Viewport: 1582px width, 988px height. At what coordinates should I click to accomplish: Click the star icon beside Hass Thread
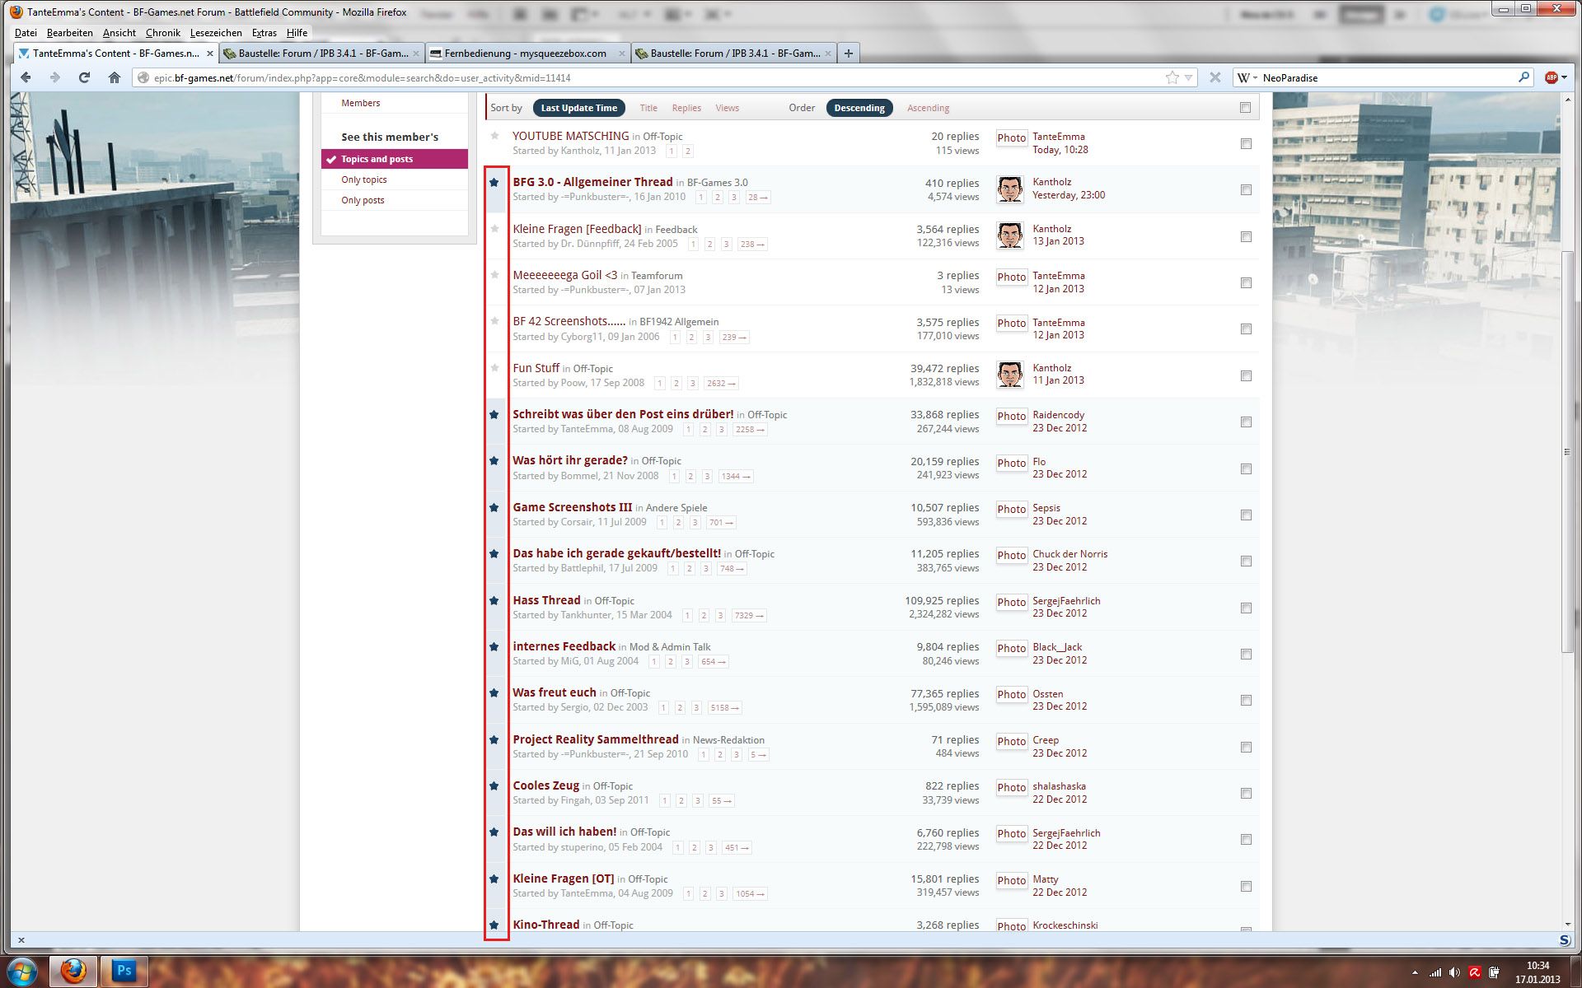point(494,600)
